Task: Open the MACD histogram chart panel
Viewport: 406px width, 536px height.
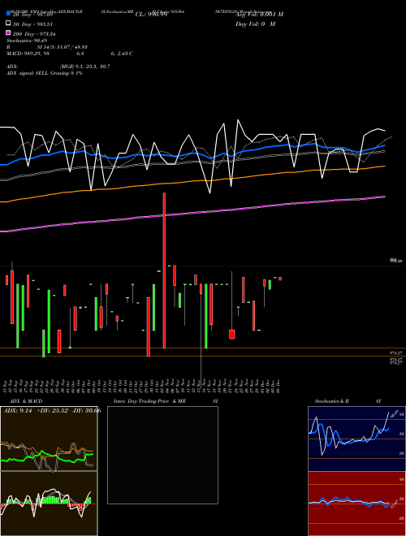Action: point(49,504)
